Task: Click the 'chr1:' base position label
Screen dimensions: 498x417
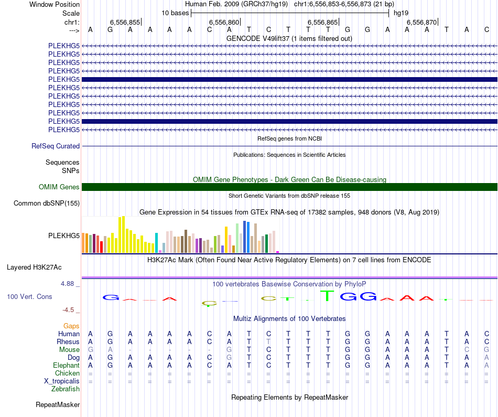Action: point(72,22)
